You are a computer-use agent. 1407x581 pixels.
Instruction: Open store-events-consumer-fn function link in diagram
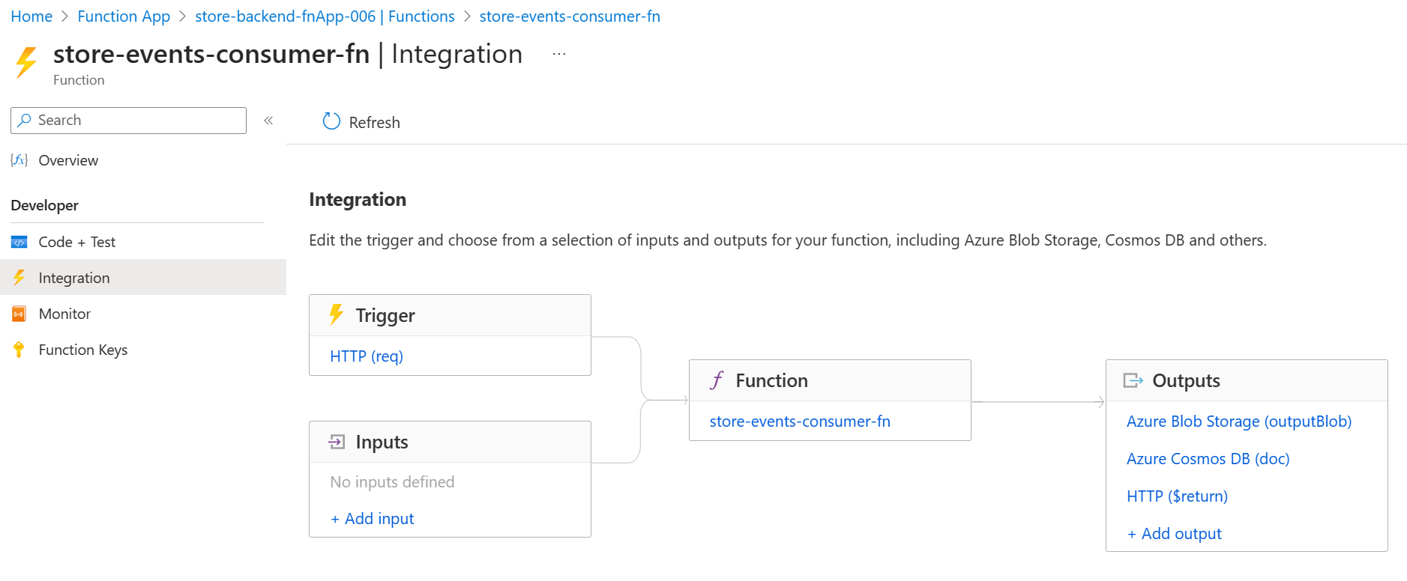point(800,422)
